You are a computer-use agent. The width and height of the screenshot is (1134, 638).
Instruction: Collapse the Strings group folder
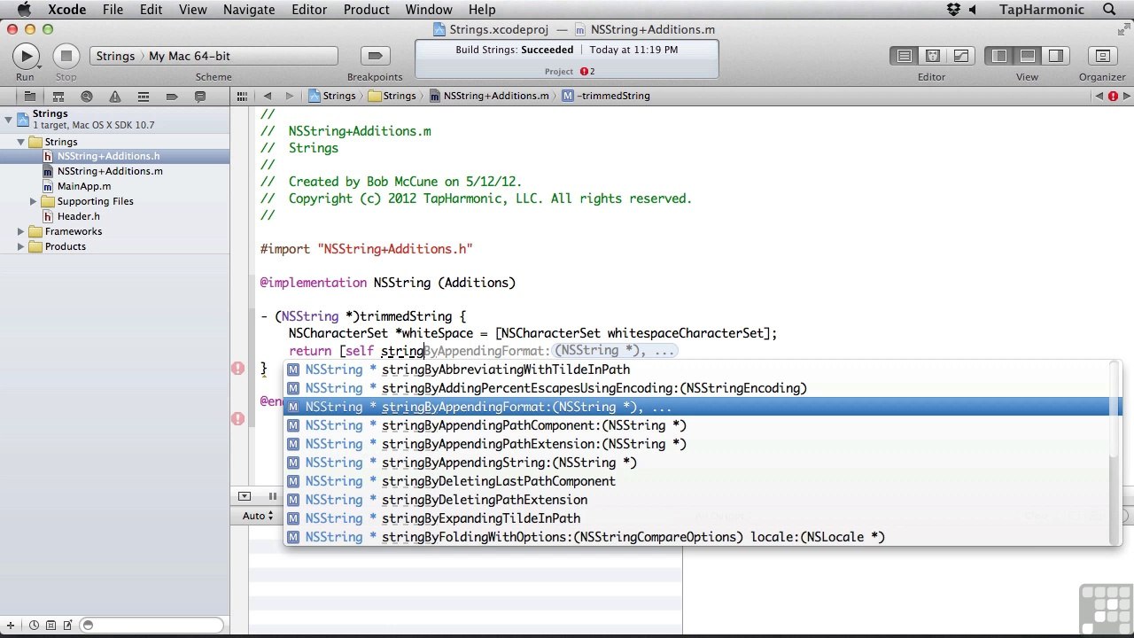click(x=21, y=142)
